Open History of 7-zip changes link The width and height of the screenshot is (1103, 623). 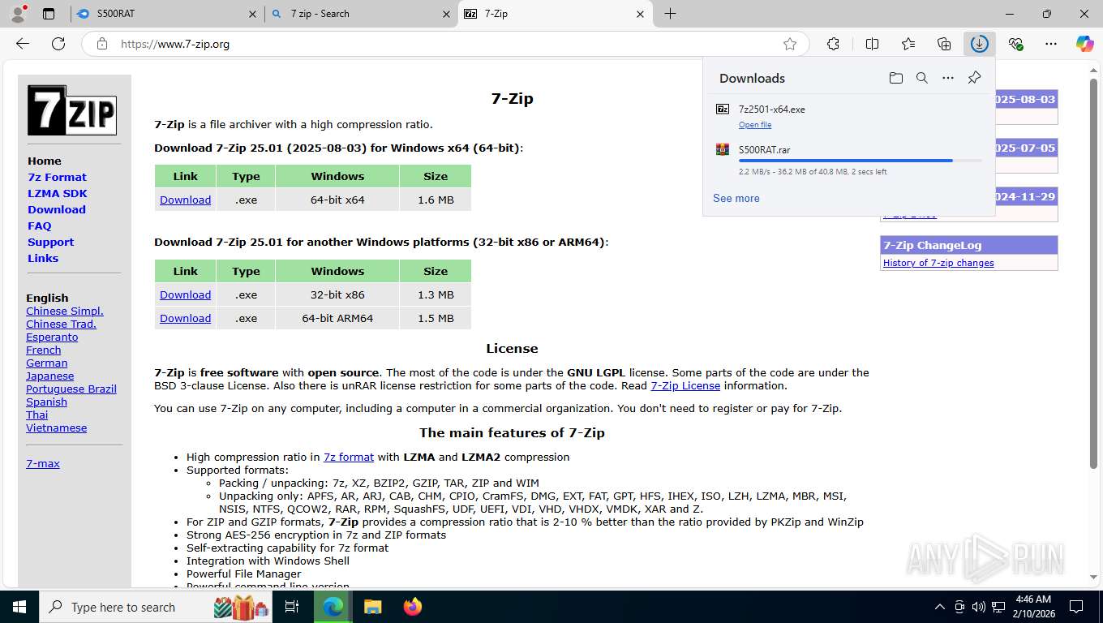pyautogui.click(x=938, y=263)
